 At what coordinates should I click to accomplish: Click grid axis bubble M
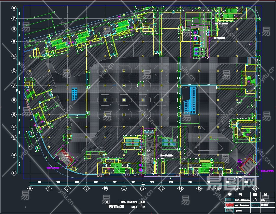(14, 41)
